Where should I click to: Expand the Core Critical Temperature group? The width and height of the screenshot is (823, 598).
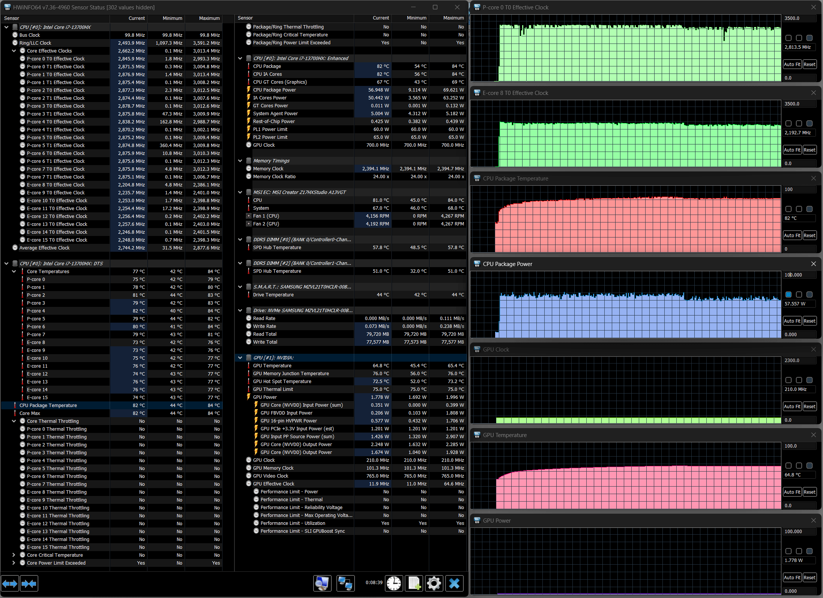14,555
